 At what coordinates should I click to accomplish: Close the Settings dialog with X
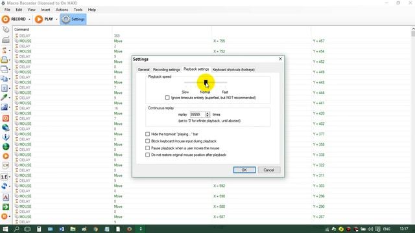tap(280, 59)
